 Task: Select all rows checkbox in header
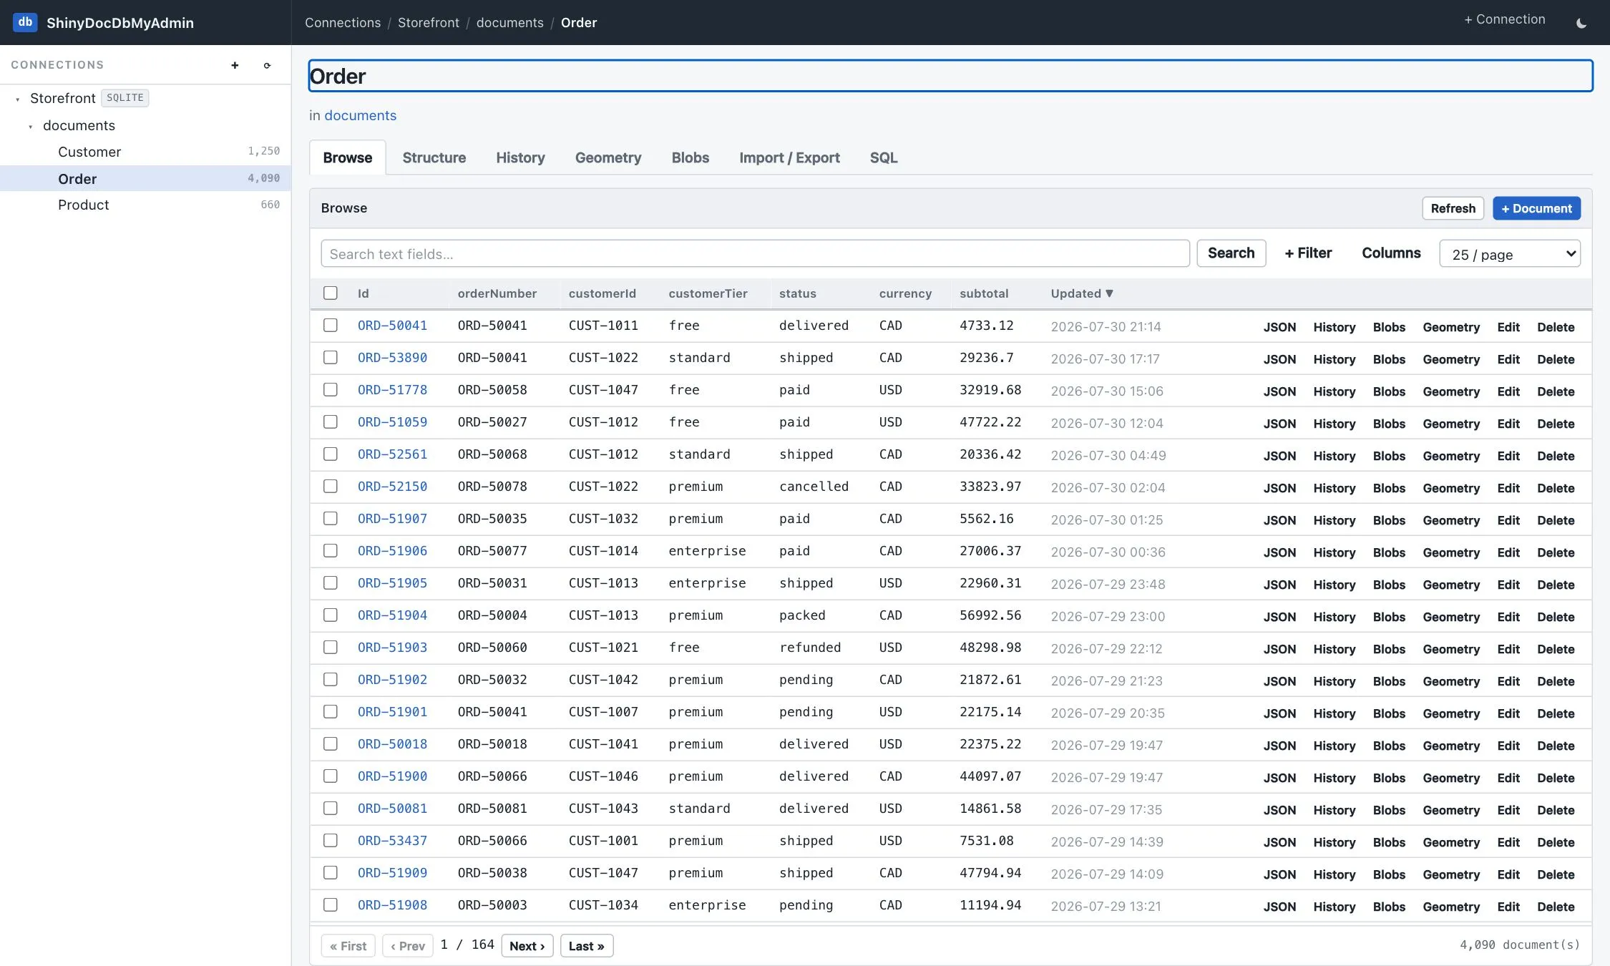coord(330,293)
